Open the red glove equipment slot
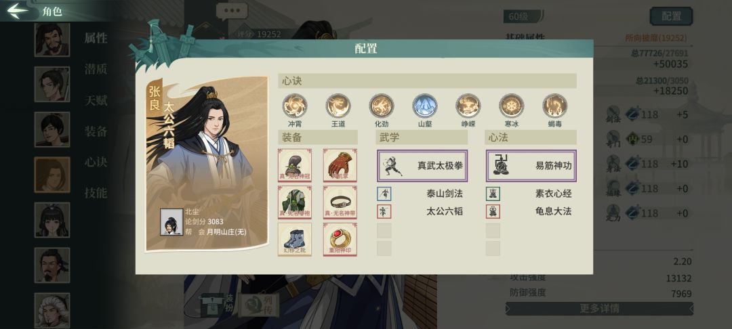Image resolution: width=732 pixels, height=329 pixels. [340, 165]
